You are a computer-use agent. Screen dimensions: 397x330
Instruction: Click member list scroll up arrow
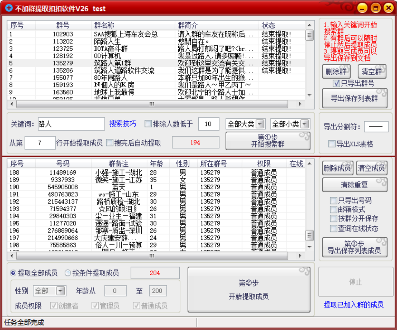pyautogui.click(x=310, y=164)
